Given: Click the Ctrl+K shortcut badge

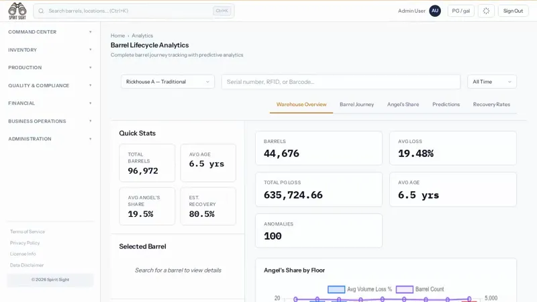Looking at the screenshot, I should (x=222, y=11).
